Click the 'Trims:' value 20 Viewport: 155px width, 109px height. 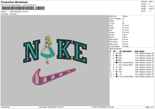(x=123, y=23)
